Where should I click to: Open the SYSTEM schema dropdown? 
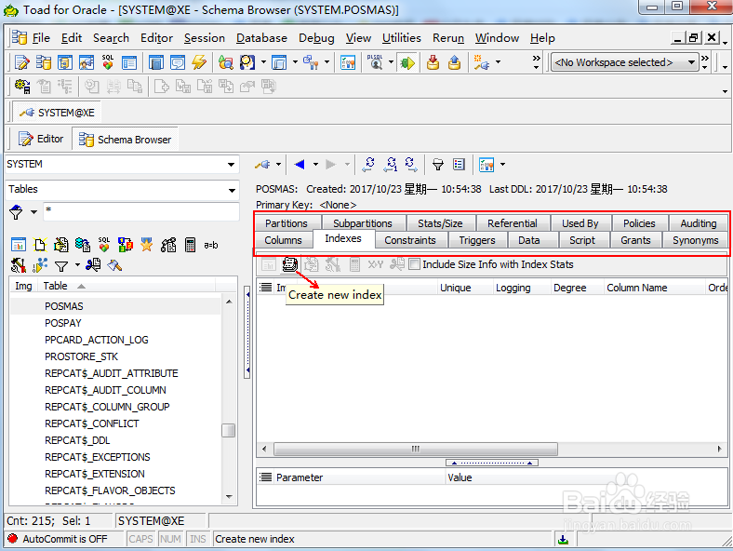tap(231, 164)
